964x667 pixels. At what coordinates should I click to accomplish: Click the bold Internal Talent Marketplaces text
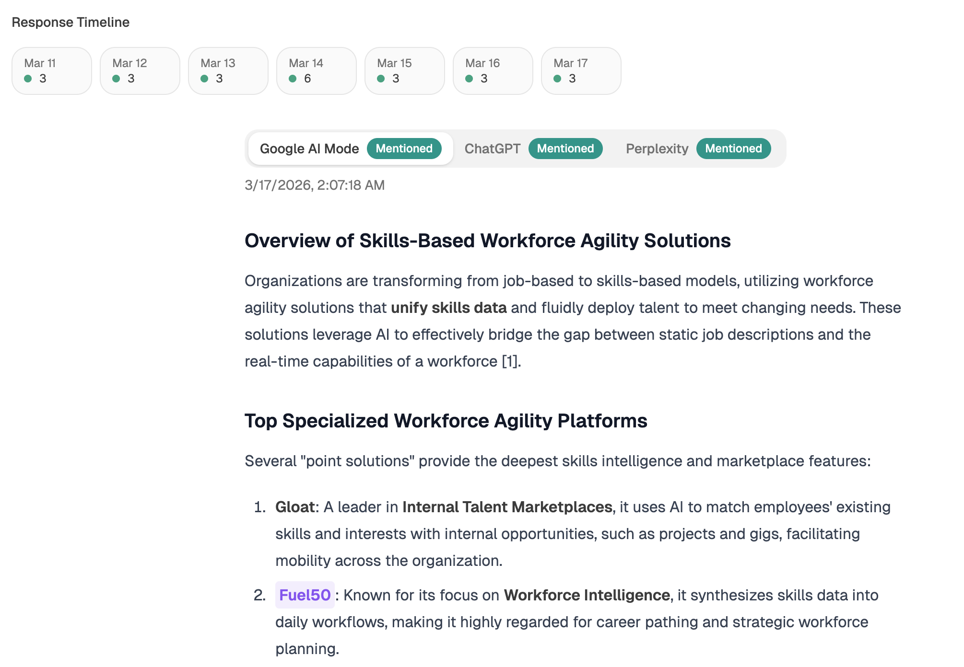point(507,507)
